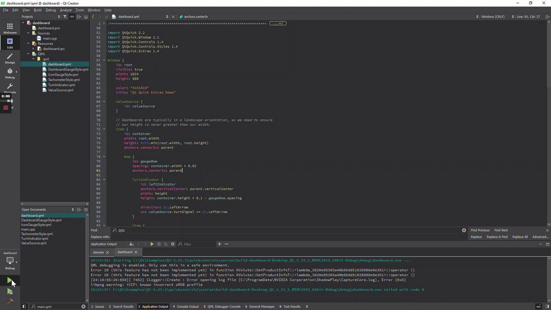The image size is (551, 310).
Task: Toggle synchronize with editor link icon
Action: click(72, 17)
